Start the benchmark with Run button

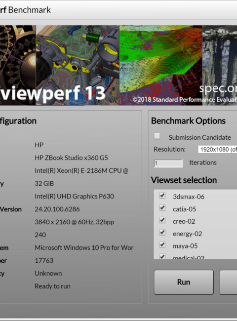(x=184, y=282)
